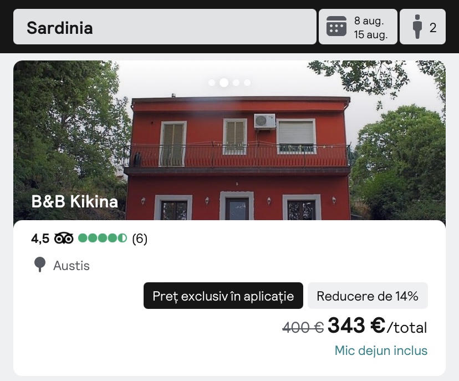The image size is (459, 381).
Task: Open the Sardinia destination search field
Action: point(165,27)
